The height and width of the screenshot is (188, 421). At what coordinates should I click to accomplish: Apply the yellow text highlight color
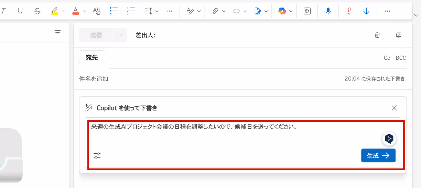click(x=54, y=11)
